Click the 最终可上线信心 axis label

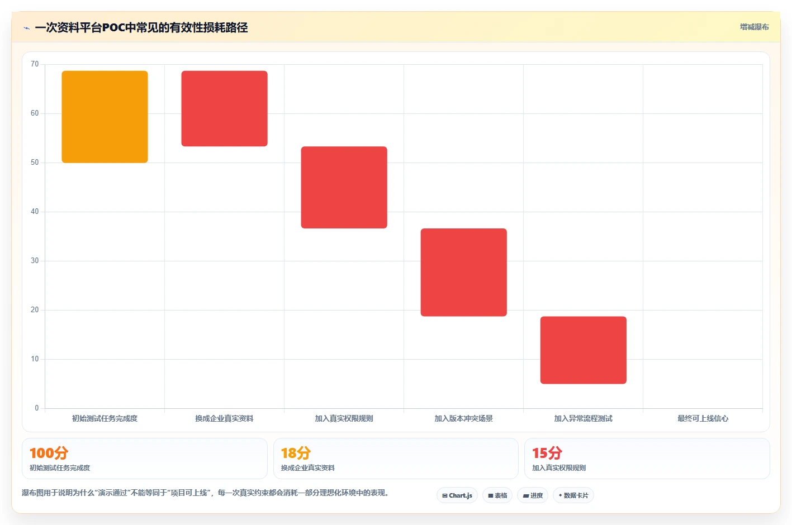703,418
